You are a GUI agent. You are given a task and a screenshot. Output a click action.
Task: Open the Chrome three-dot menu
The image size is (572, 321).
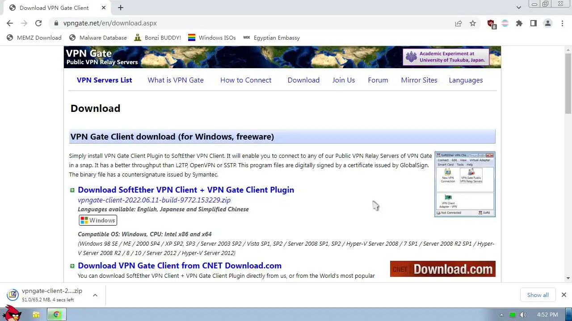[x=562, y=23]
